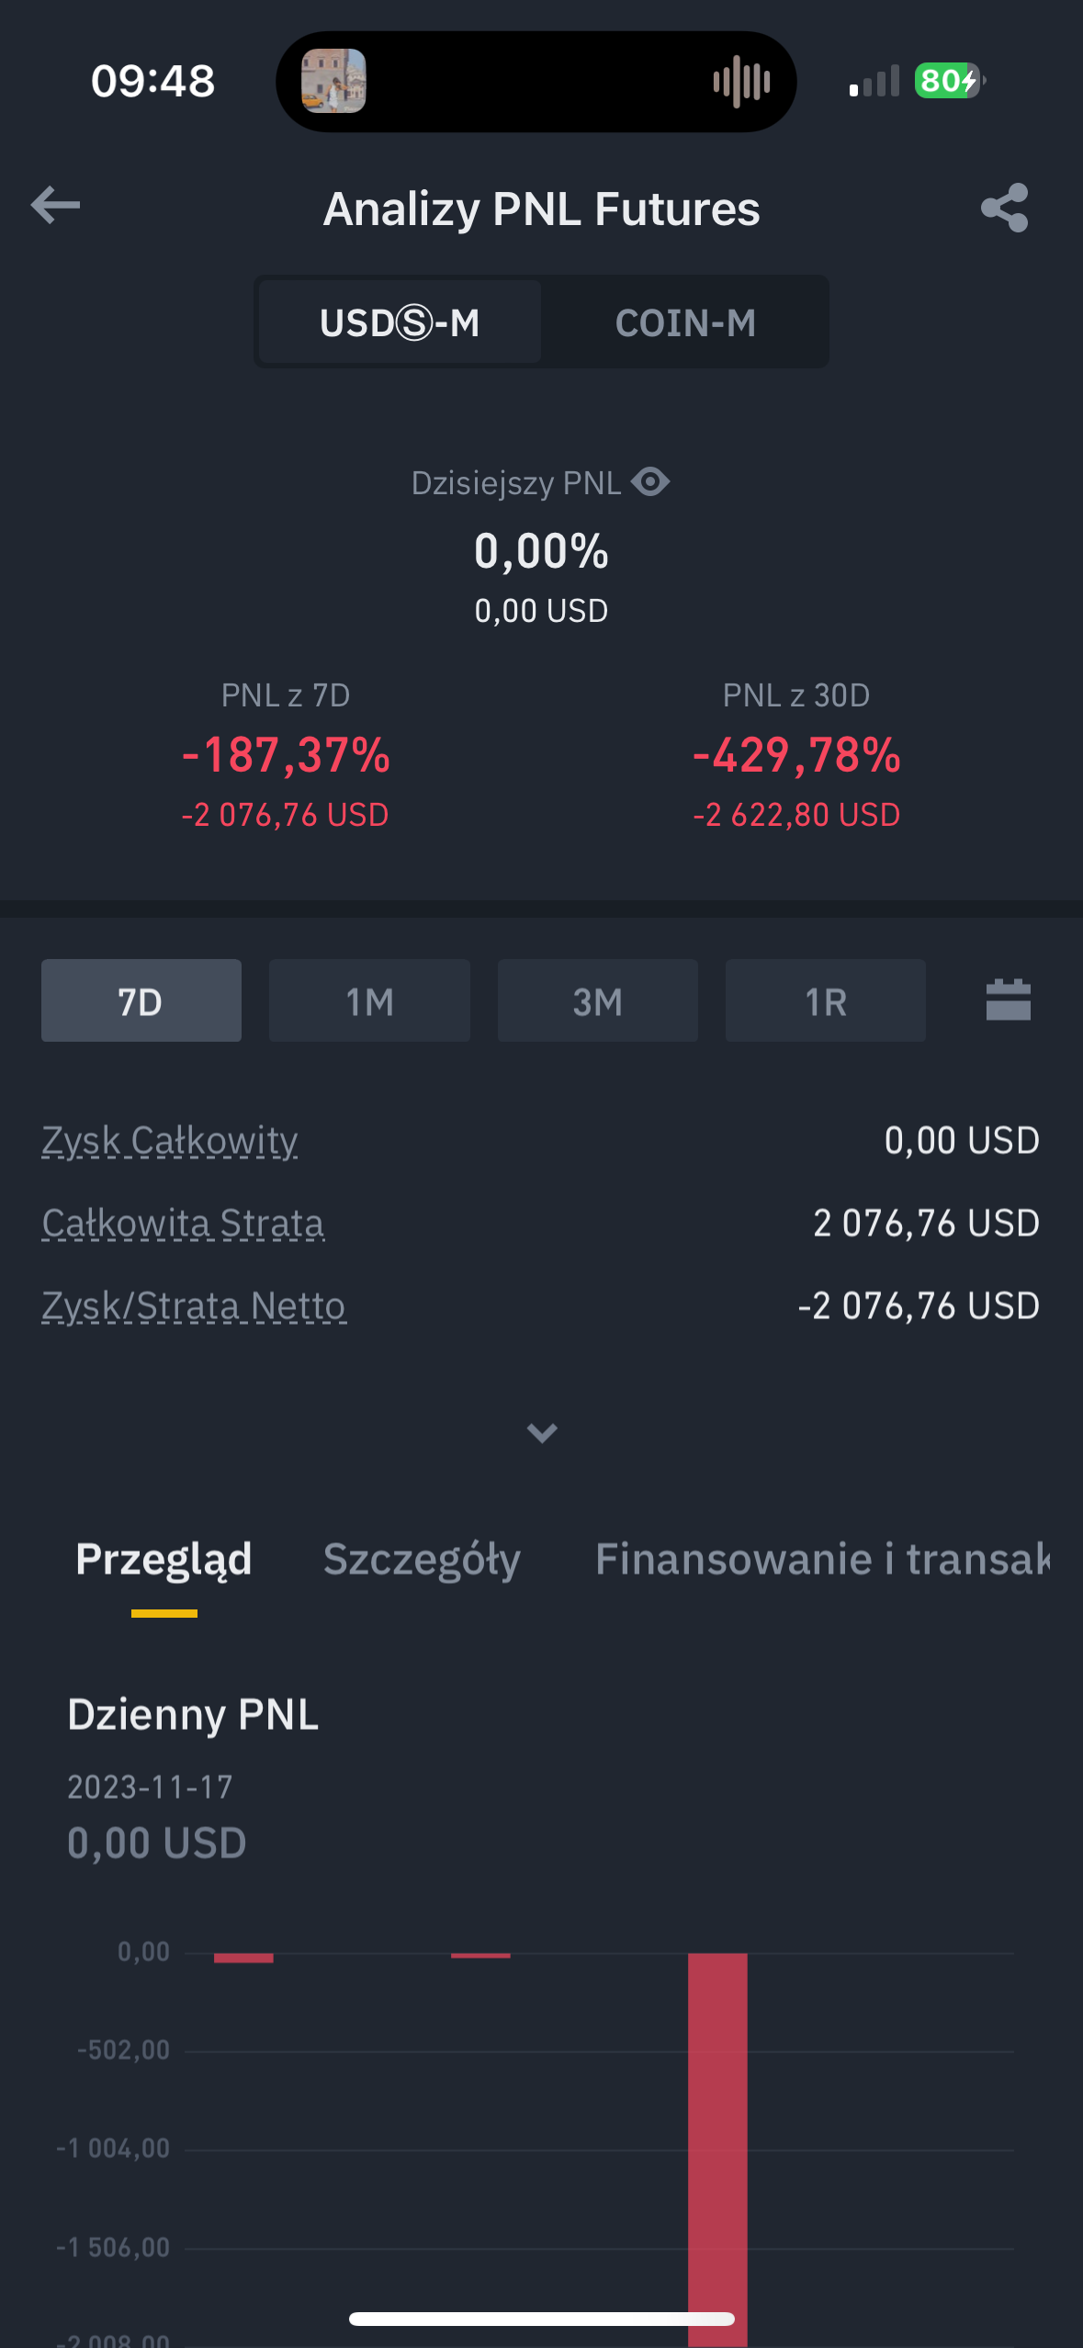Tap the back arrow icon
1083x2348 pixels.
pos(55,206)
